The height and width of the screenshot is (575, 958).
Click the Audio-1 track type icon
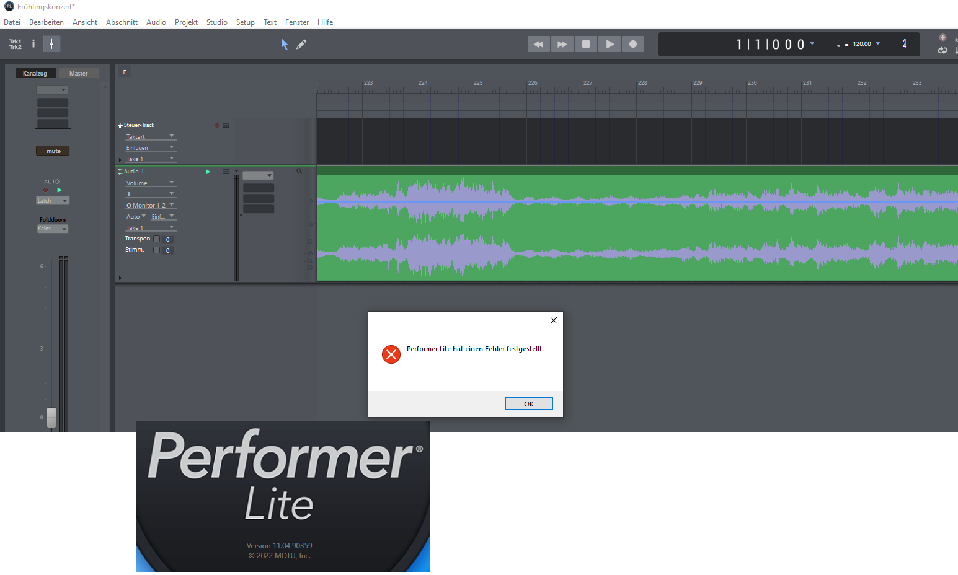120,172
